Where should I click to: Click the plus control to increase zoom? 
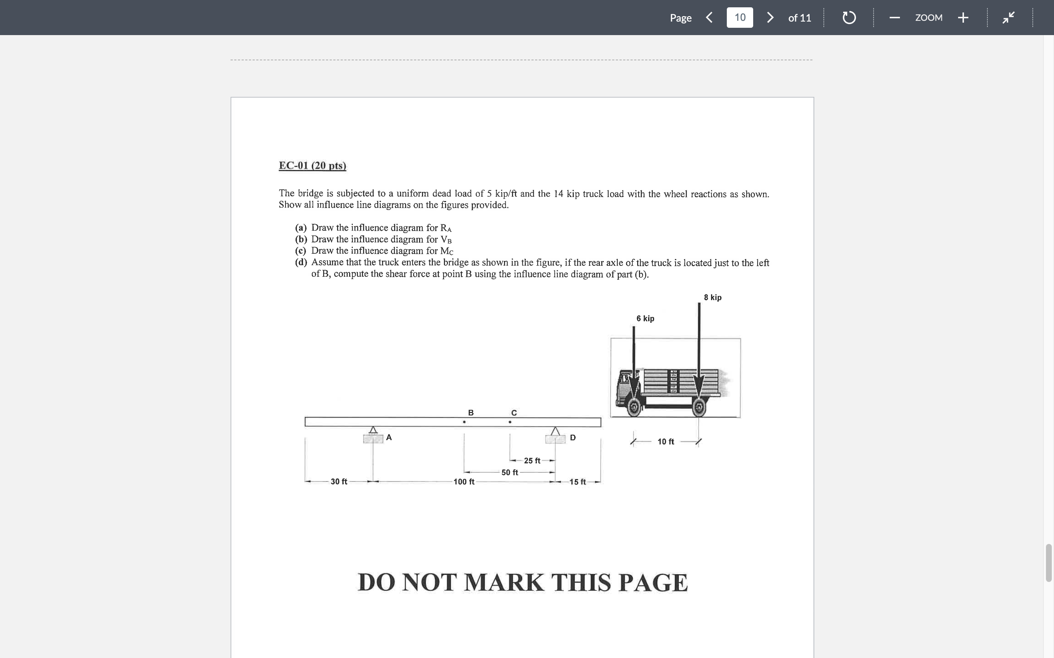tap(963, 18)
